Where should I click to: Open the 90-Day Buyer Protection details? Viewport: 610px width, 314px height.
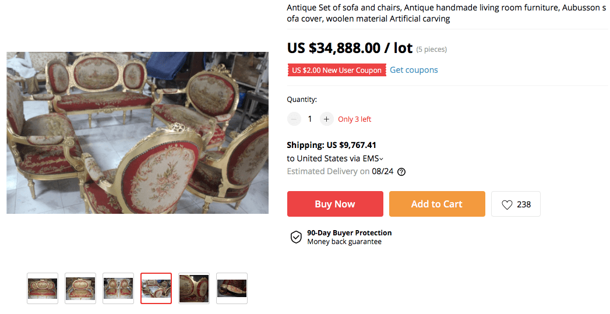(x=349, y=233)
